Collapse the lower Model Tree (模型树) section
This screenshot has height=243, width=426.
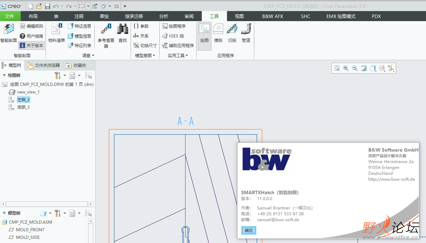pyautogui.click(x=4, y=213)
